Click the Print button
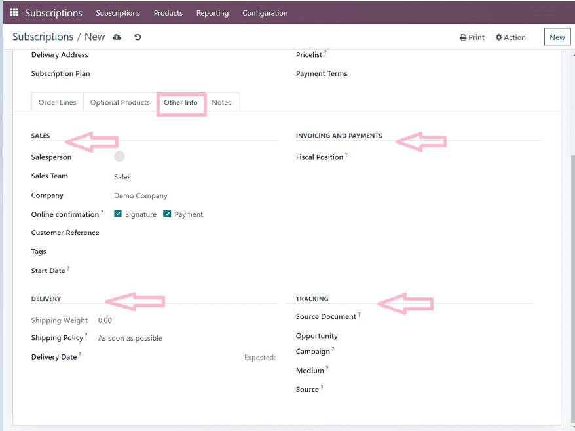 tap(472, 37)
